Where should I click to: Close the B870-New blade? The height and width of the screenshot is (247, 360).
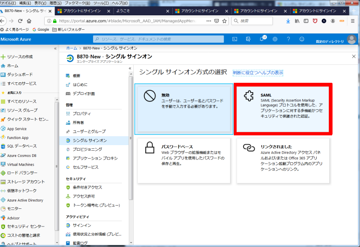[353, 56]
